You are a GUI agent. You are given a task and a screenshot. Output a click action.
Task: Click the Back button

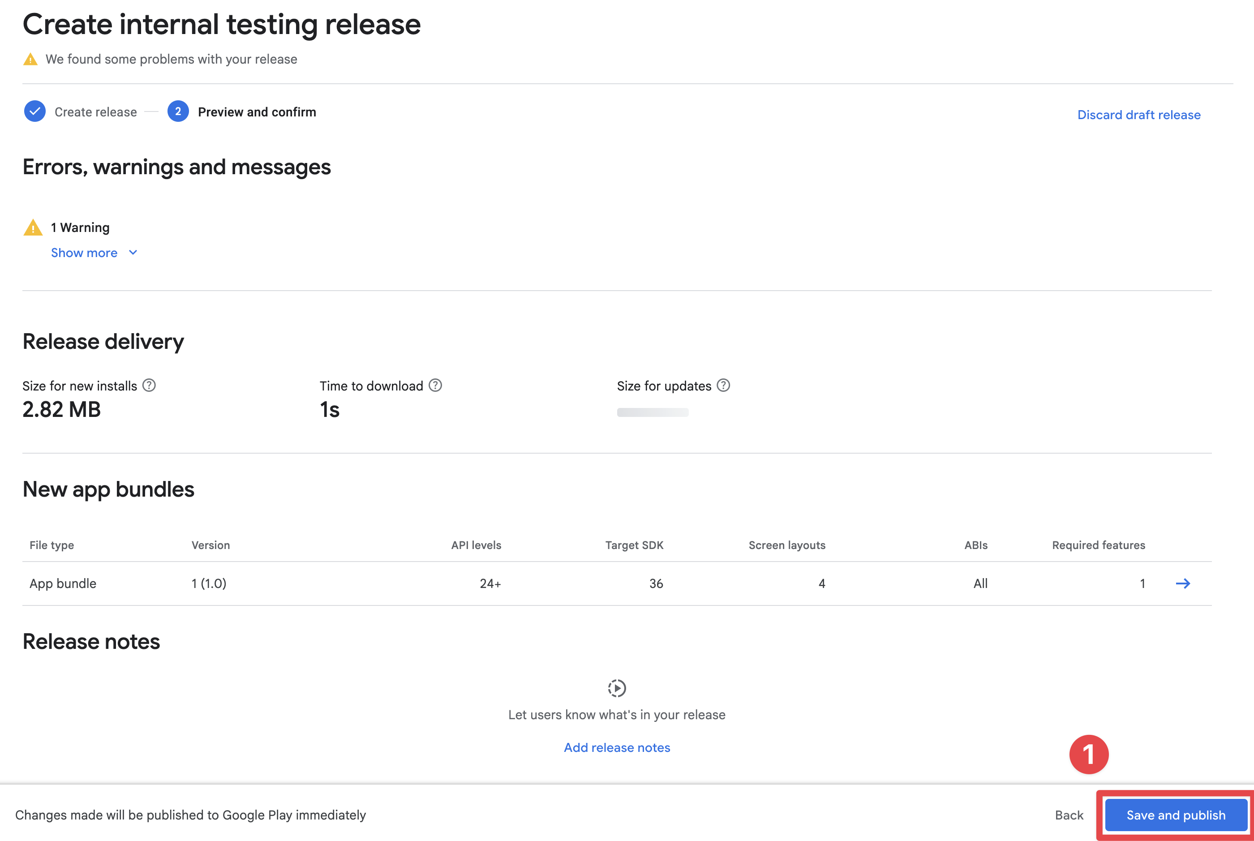coord(1069,815)
